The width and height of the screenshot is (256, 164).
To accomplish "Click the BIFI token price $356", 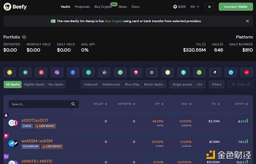I will pyautogui.click(x=180, y=7).
